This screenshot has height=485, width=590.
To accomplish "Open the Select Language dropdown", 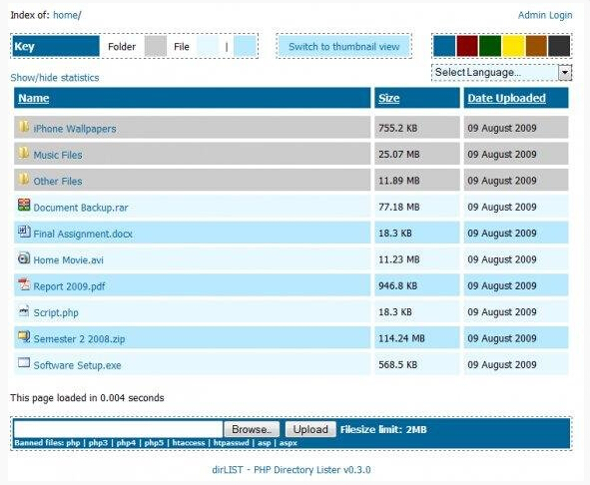I will (501, 72).
